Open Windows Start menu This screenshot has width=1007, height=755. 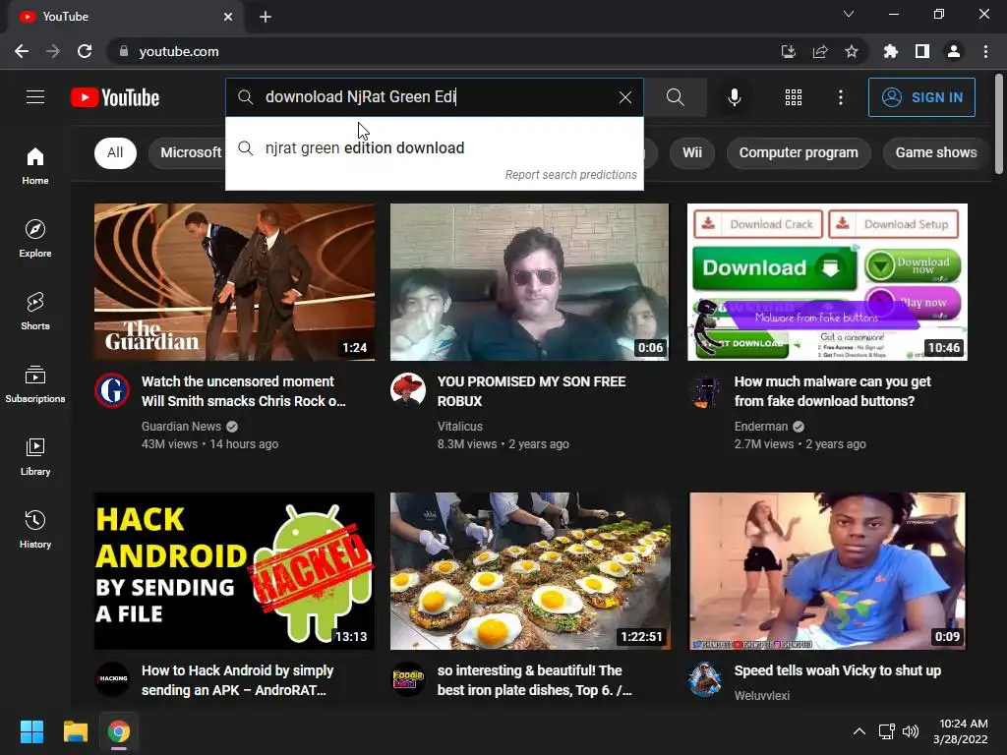tap(31, 731)
